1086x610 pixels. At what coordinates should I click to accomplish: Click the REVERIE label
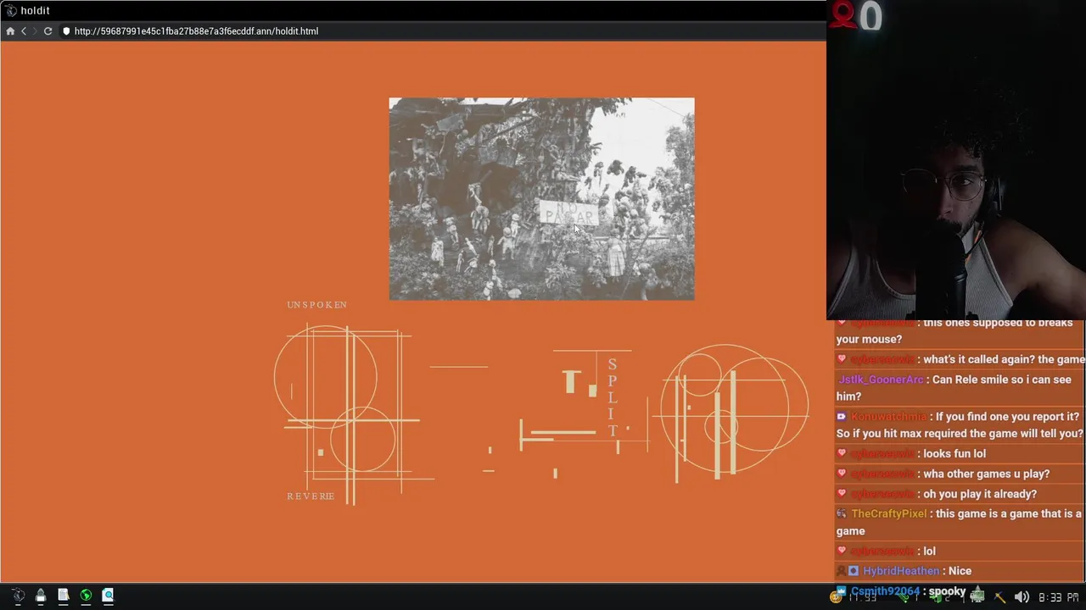point(311,496)
